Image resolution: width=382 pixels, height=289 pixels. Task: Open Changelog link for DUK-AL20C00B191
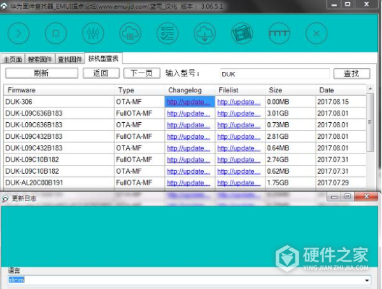point(188,183)
